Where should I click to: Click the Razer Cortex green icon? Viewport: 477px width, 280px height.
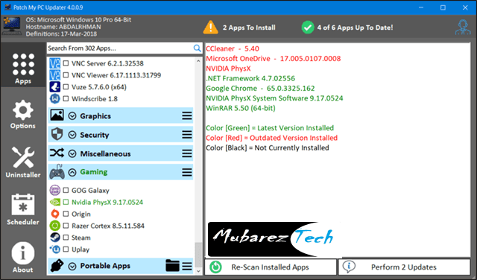click(x=54, y=226)
